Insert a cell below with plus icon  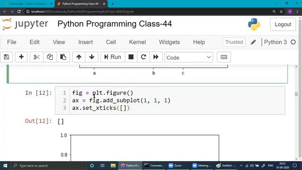pos(21,57)
